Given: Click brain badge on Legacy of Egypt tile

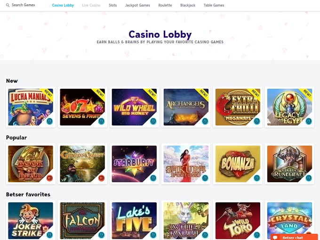Looking at the screenshot, I should click(x=309, y=121).
